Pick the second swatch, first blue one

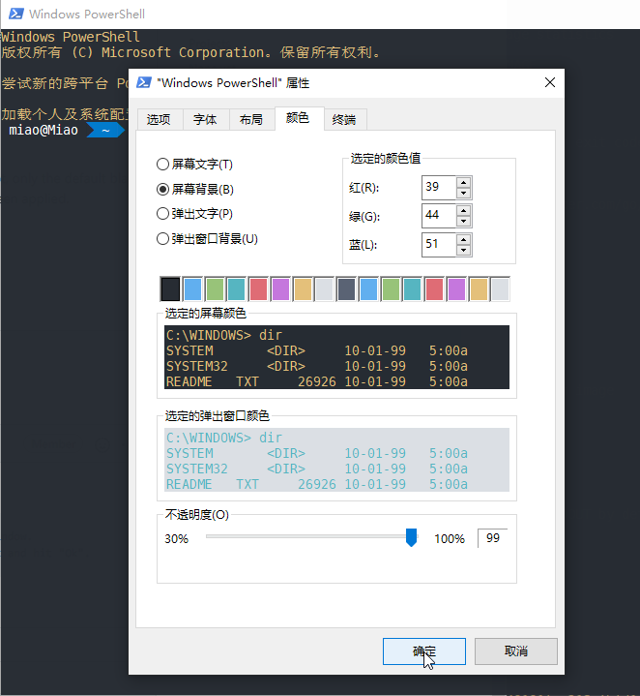[192, 289]
